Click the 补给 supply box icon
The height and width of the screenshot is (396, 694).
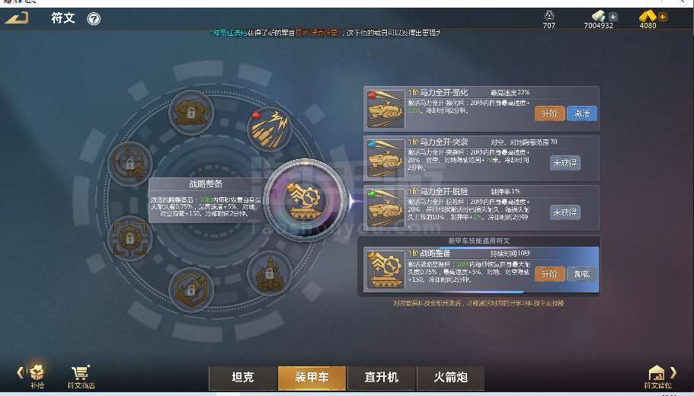point(37,376)
